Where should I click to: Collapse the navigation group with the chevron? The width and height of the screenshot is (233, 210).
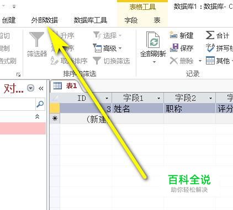pos(38,116)
